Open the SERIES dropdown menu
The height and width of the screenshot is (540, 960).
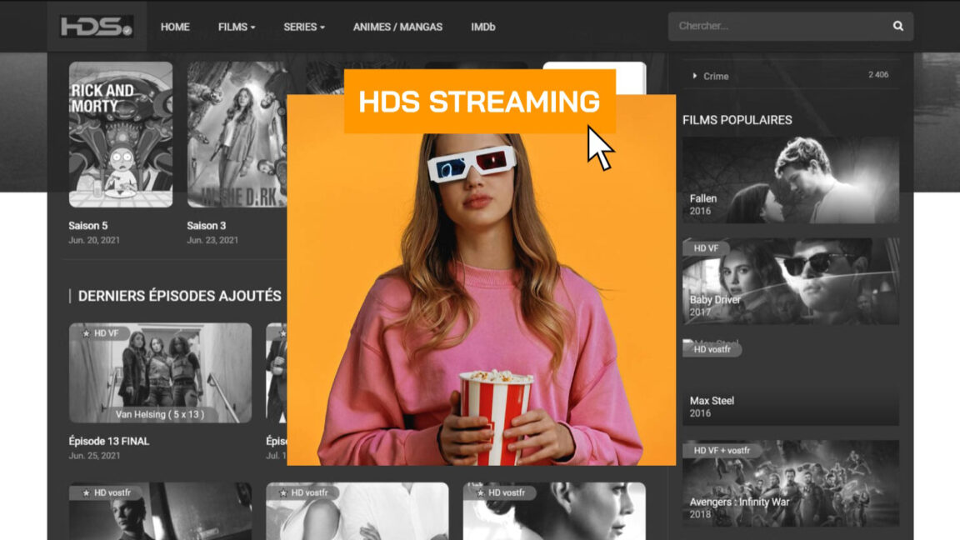pos(303,27)
